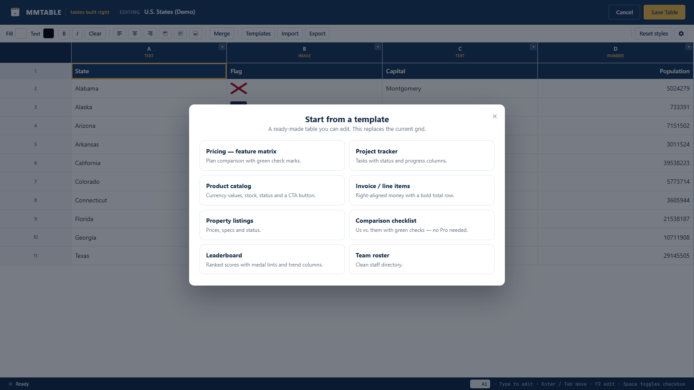Image resolution: width=694 pixels, height=390 pixels.
Task: Open column B dropdown arrow
Action: (x=378, y=47)
